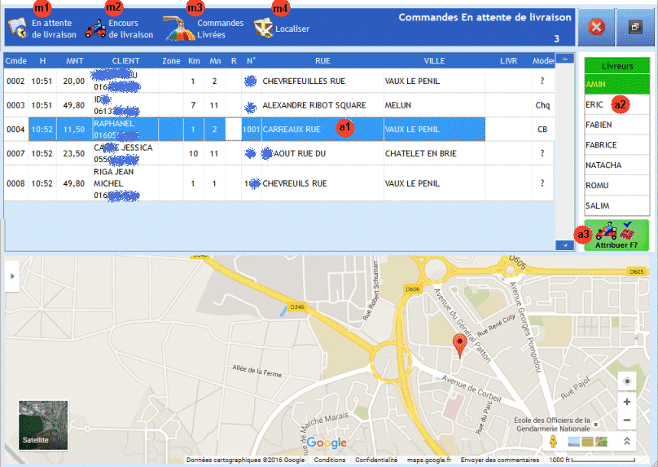Pick the Street View pegman

pyautogui.click(x=553, y=441)
